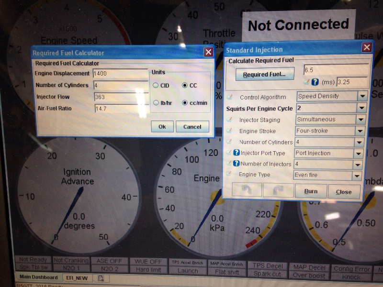Click the new dashboard tab icon
383x287 pixels.
tap(101, 278)
